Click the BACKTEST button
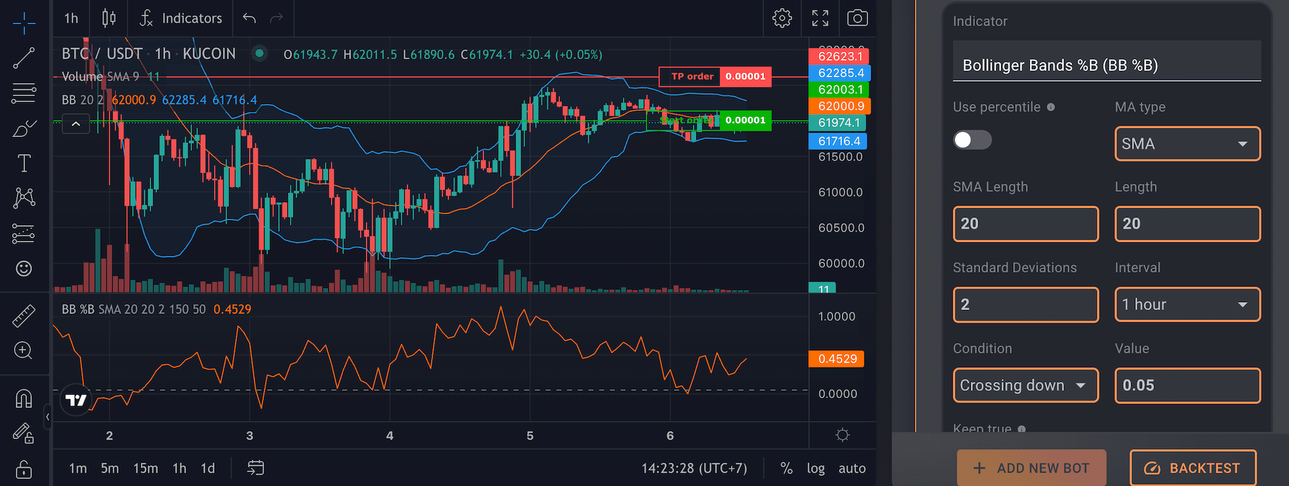This screenshot has height=486, width=1289. point(1192,468)
